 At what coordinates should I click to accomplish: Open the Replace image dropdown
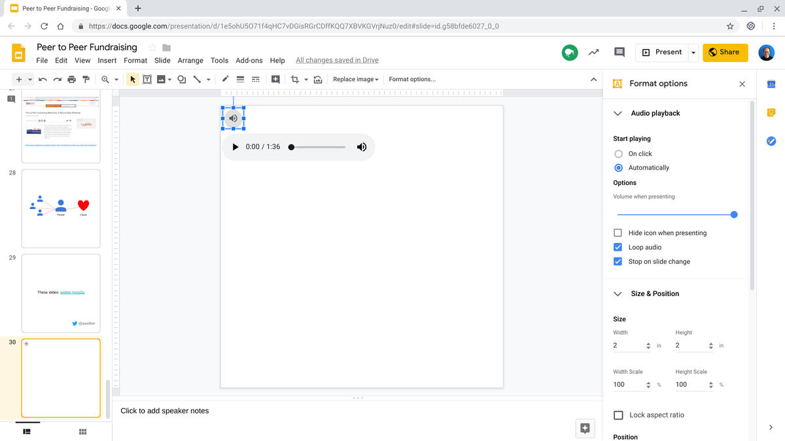pyautogui.click(x=355, y=80)
